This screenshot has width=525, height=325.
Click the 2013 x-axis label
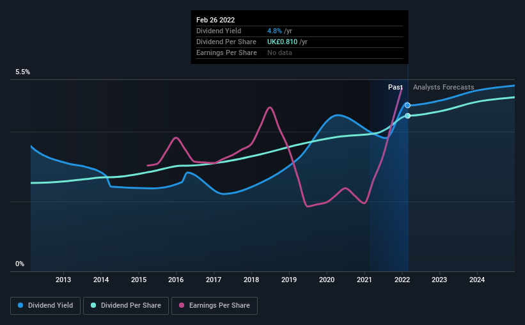click(x=63, y=280)
